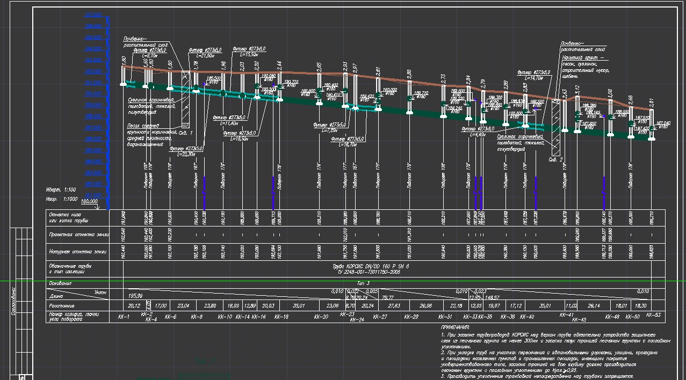Select the KK-45 well label

point(579,320)
